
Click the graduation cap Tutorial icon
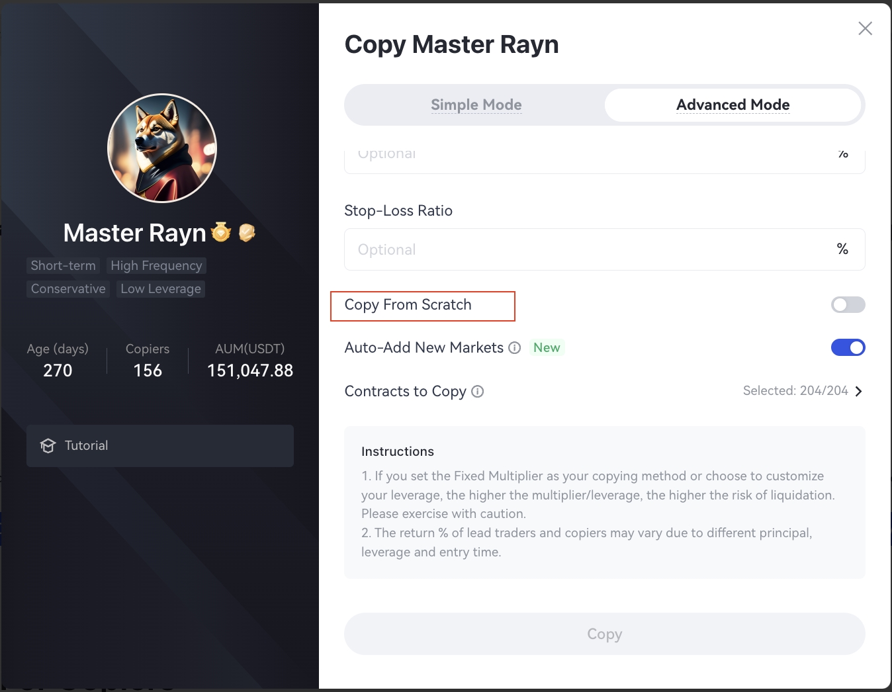pos(48,446)
